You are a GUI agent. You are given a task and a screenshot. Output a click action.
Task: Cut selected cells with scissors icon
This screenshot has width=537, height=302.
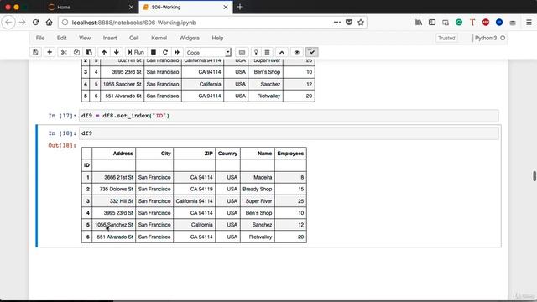pos(64,52)
